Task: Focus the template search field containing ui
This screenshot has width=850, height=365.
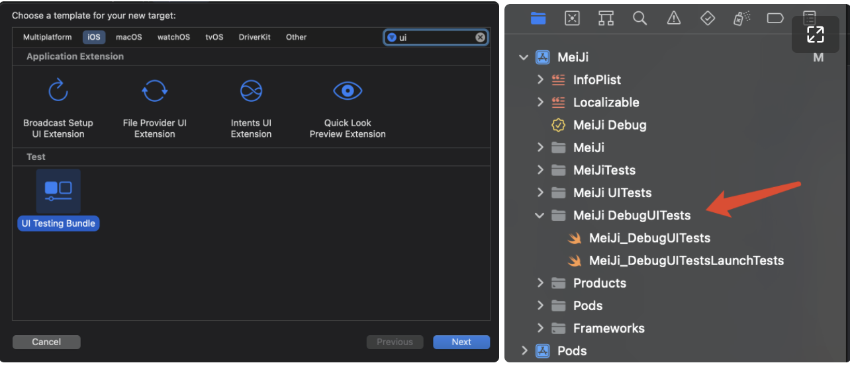Action: click(436, 37)
